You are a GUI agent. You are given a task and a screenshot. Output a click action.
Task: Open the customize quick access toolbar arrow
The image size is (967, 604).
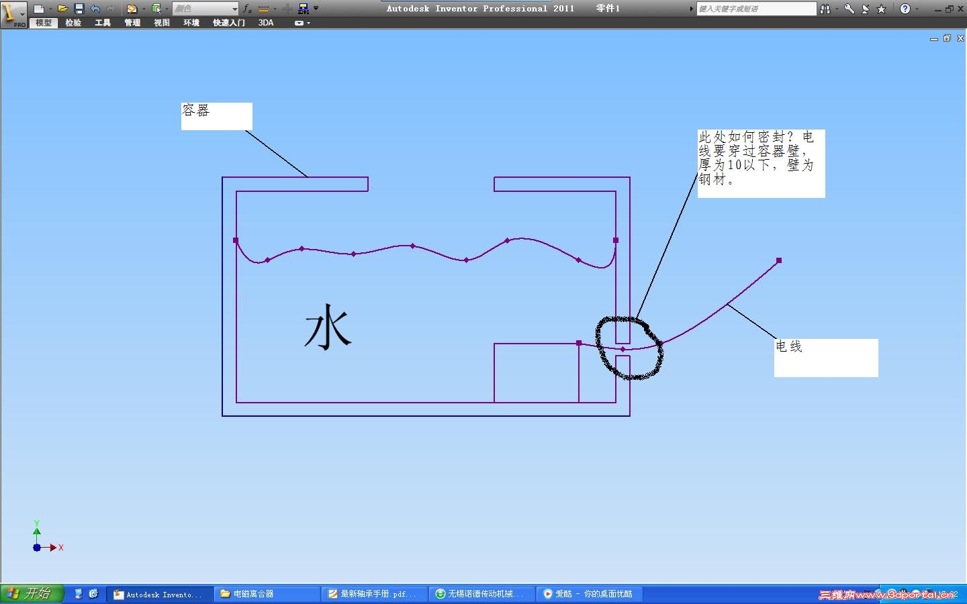316,9
